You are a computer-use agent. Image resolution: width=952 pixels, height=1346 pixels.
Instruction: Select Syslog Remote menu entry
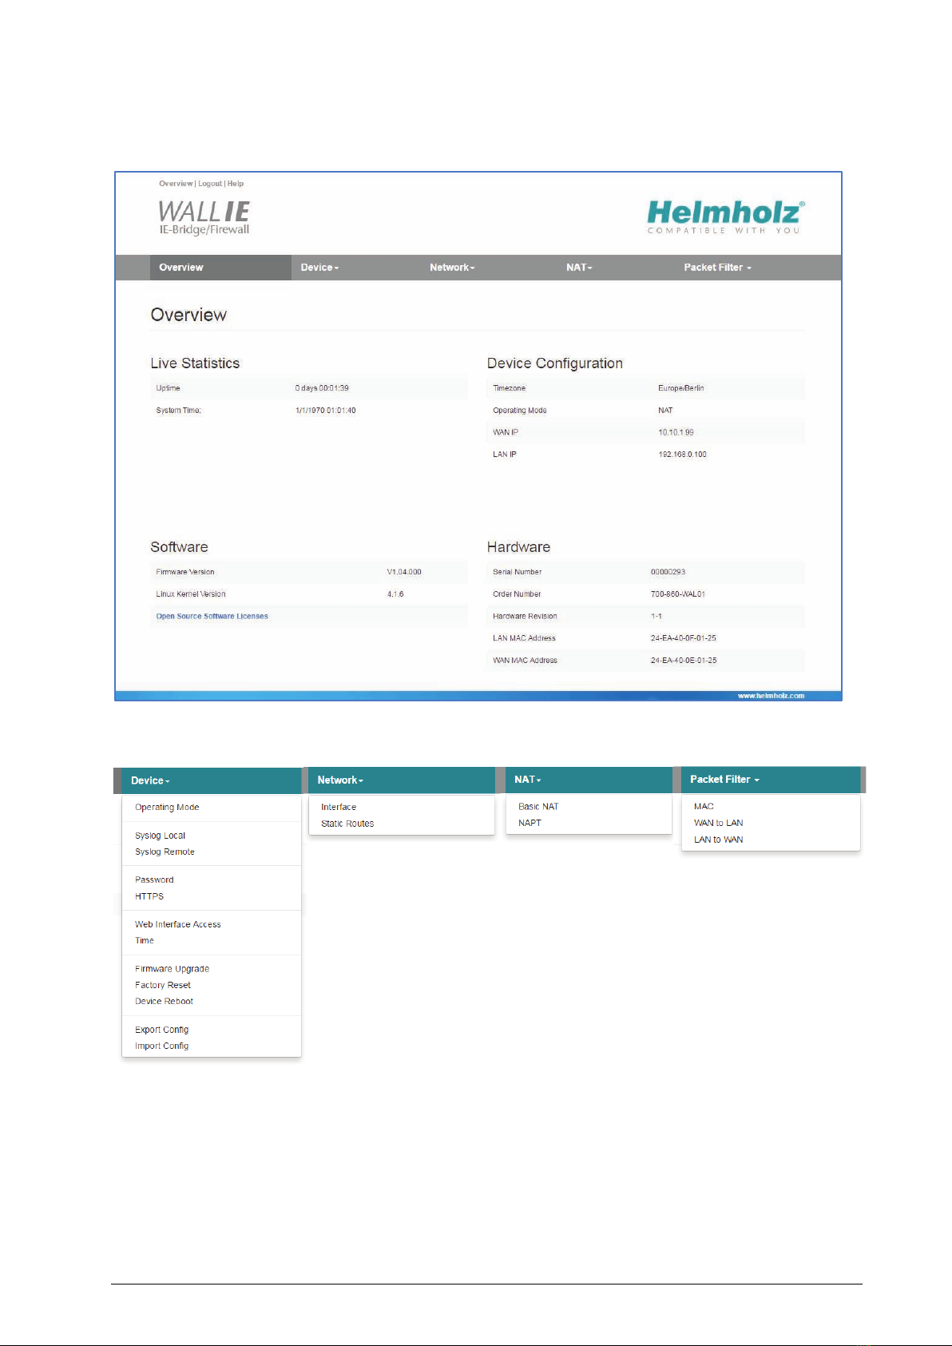(x=165, y=852)
